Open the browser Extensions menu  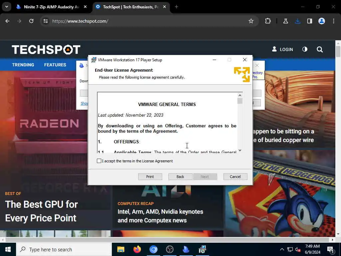[x=268, y=21]
